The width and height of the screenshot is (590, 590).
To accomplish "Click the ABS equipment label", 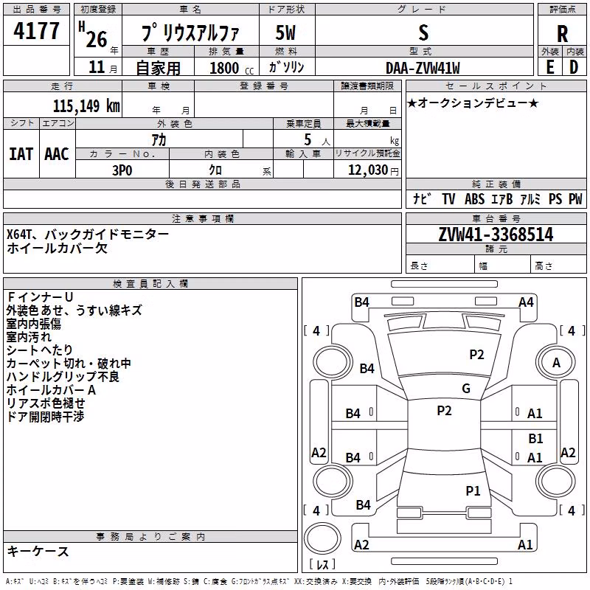I will click(474, 198).
